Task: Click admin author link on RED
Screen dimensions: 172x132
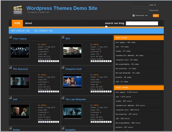Action: tap(96, 45)
